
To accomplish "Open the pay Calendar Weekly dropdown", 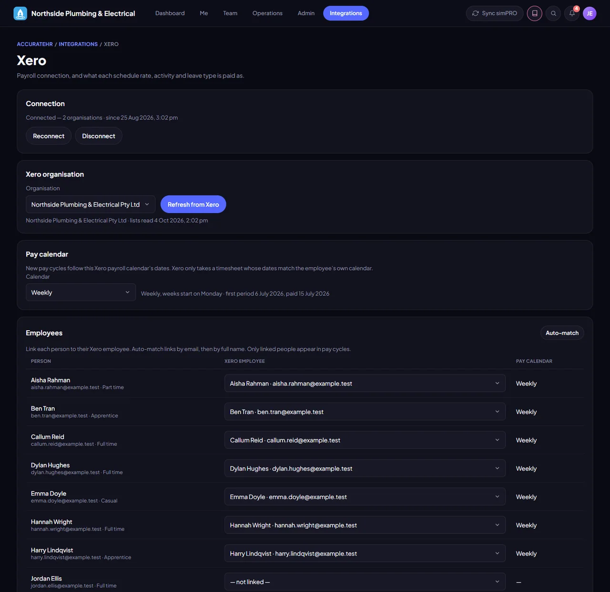I will [81, 293].
